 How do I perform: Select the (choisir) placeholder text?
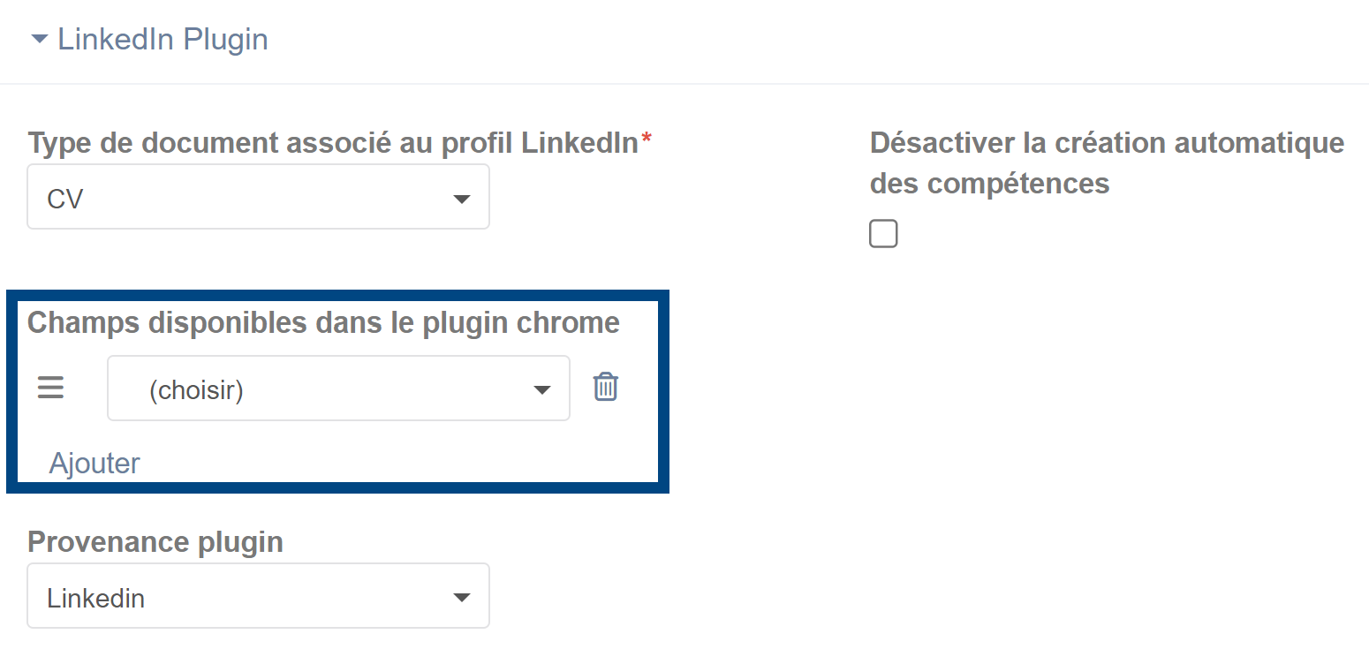[x=196, y=389]
